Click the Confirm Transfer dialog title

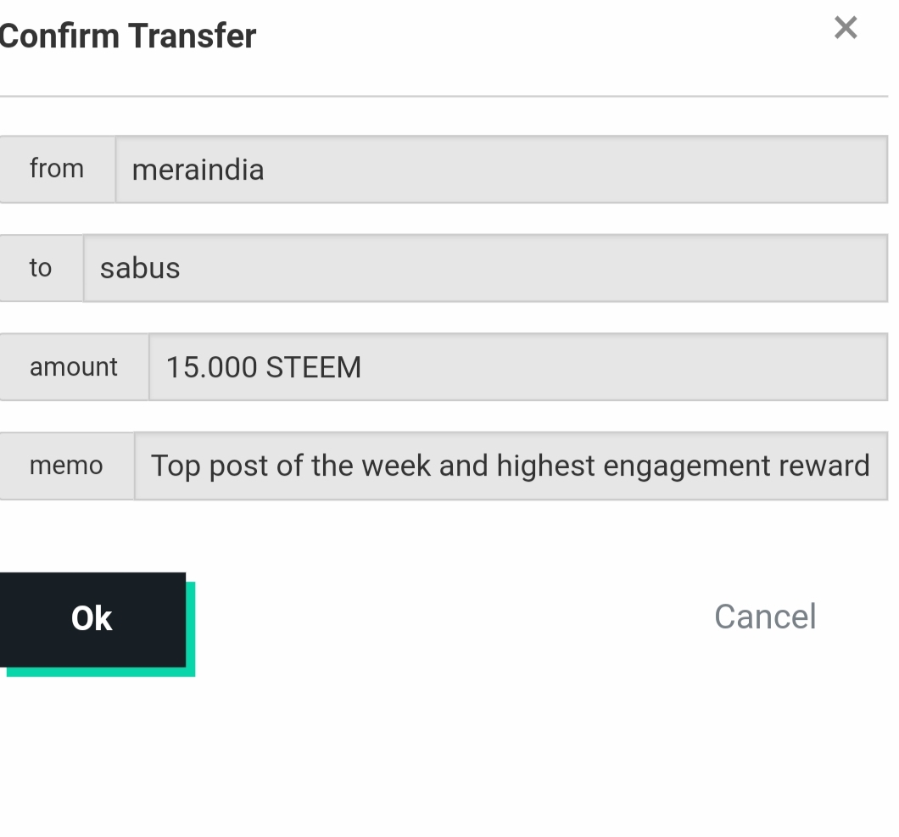127,36
